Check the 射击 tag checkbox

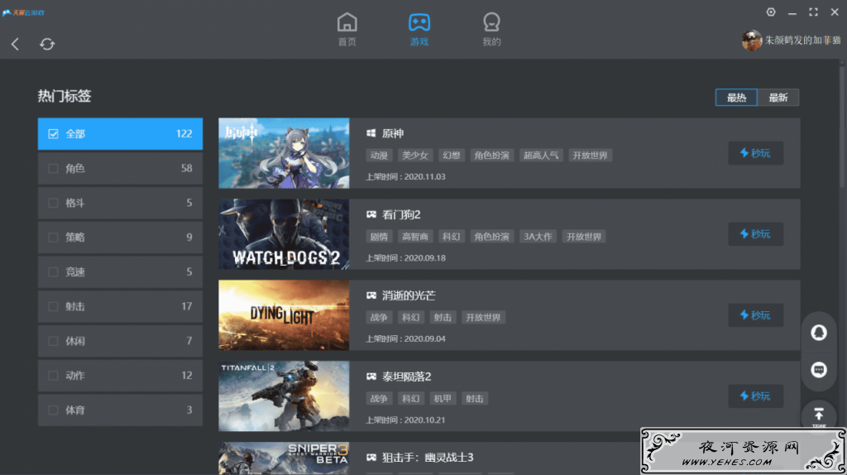point(53,306)
